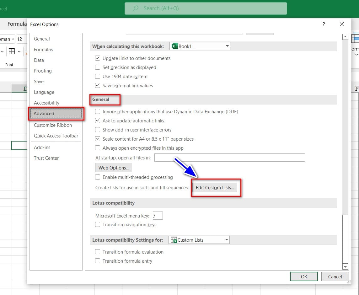Open the Borders dropdown arrow

click(x=19, y=51)
